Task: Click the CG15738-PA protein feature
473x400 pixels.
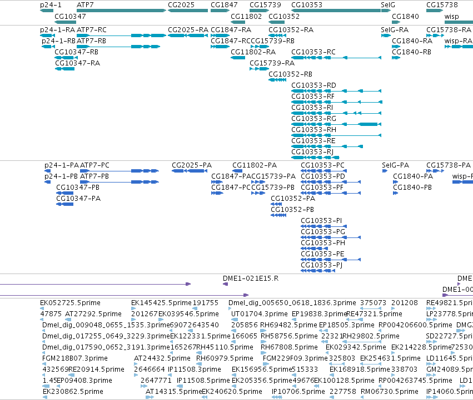Action: (435, 171)
